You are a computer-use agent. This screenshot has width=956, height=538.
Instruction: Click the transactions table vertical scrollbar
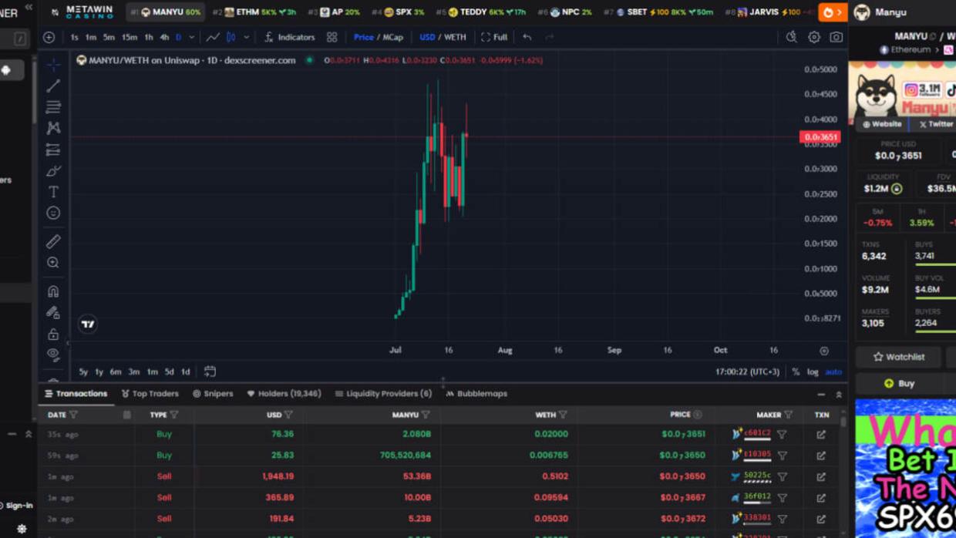pyautogui.click(x=843, y=422)
